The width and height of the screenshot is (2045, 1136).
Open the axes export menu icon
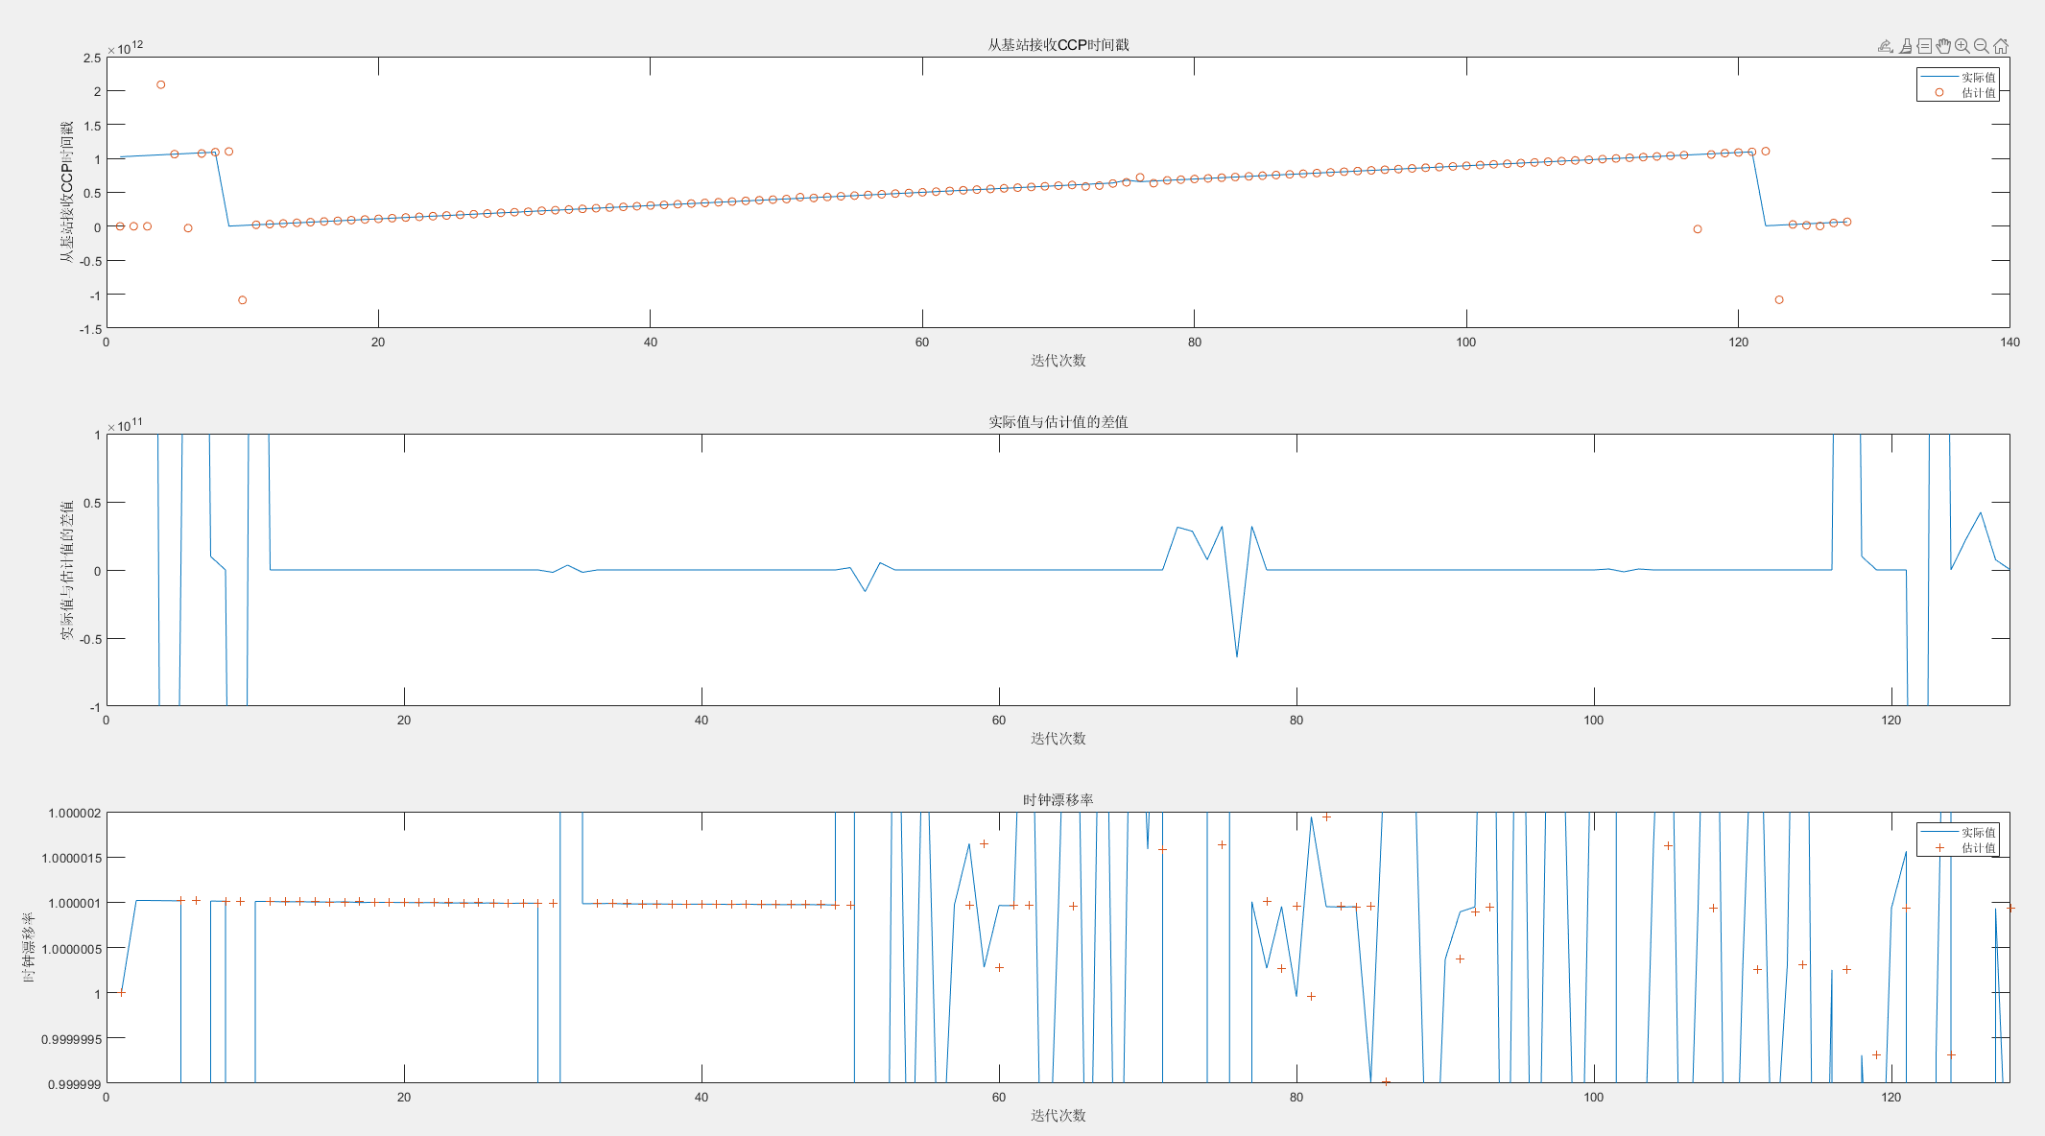point(1885,46)
